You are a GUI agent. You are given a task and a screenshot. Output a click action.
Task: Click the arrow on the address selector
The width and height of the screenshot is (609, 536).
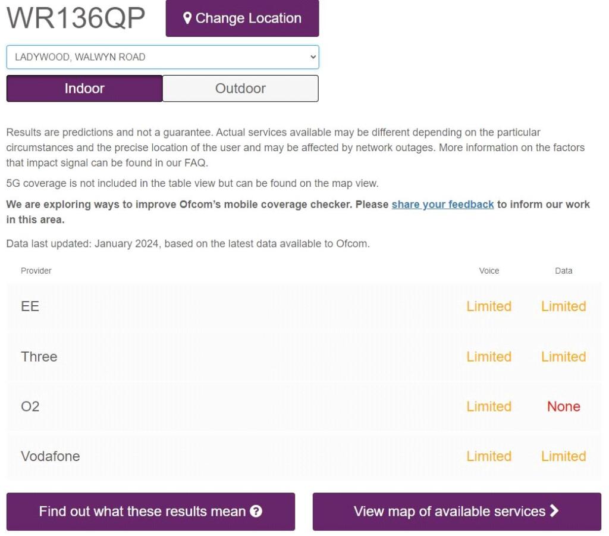(313, 57)
